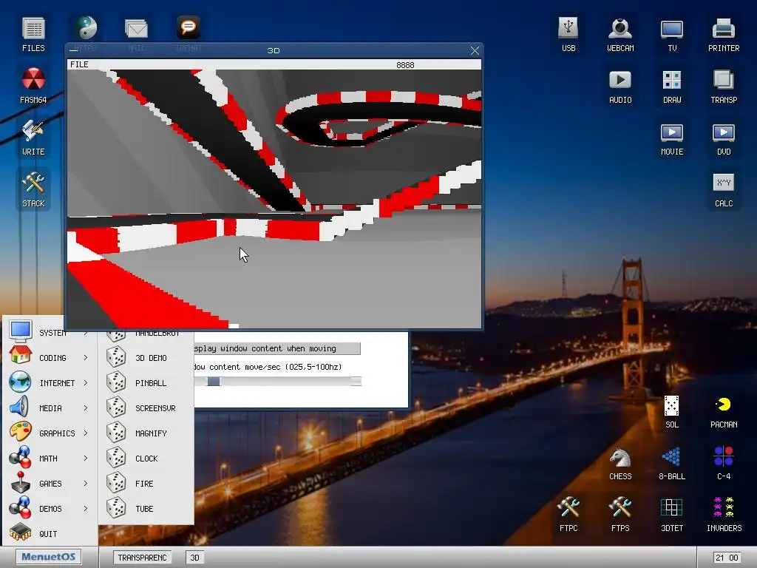Launch the FASM64 desktop icon
This screenshot has width=757, height=568.
pyautogui.click(x=33, y=86)
